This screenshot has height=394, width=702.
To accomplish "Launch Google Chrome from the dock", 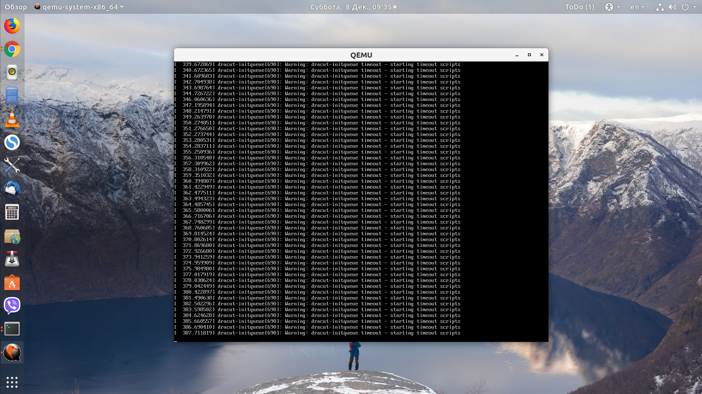I will coord(12,49).
